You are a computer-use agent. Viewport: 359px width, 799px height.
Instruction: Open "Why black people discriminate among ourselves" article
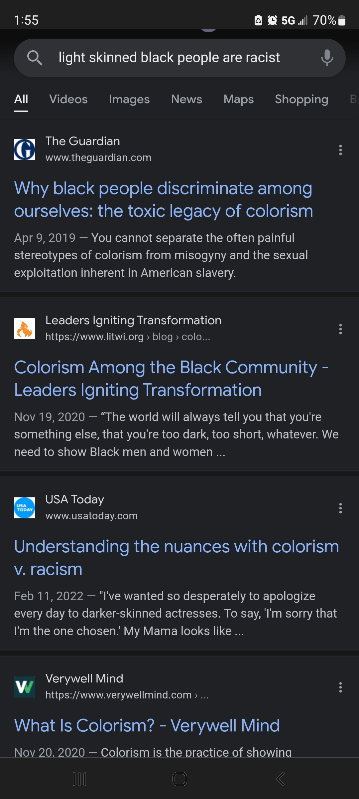click(163, 199)
